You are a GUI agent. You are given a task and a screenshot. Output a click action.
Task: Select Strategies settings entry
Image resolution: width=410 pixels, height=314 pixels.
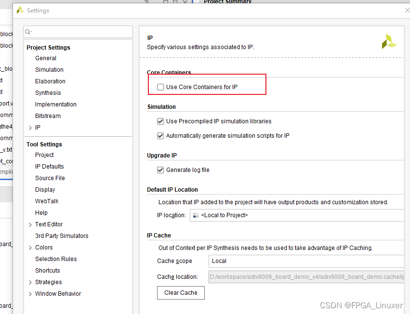point(48,282)
